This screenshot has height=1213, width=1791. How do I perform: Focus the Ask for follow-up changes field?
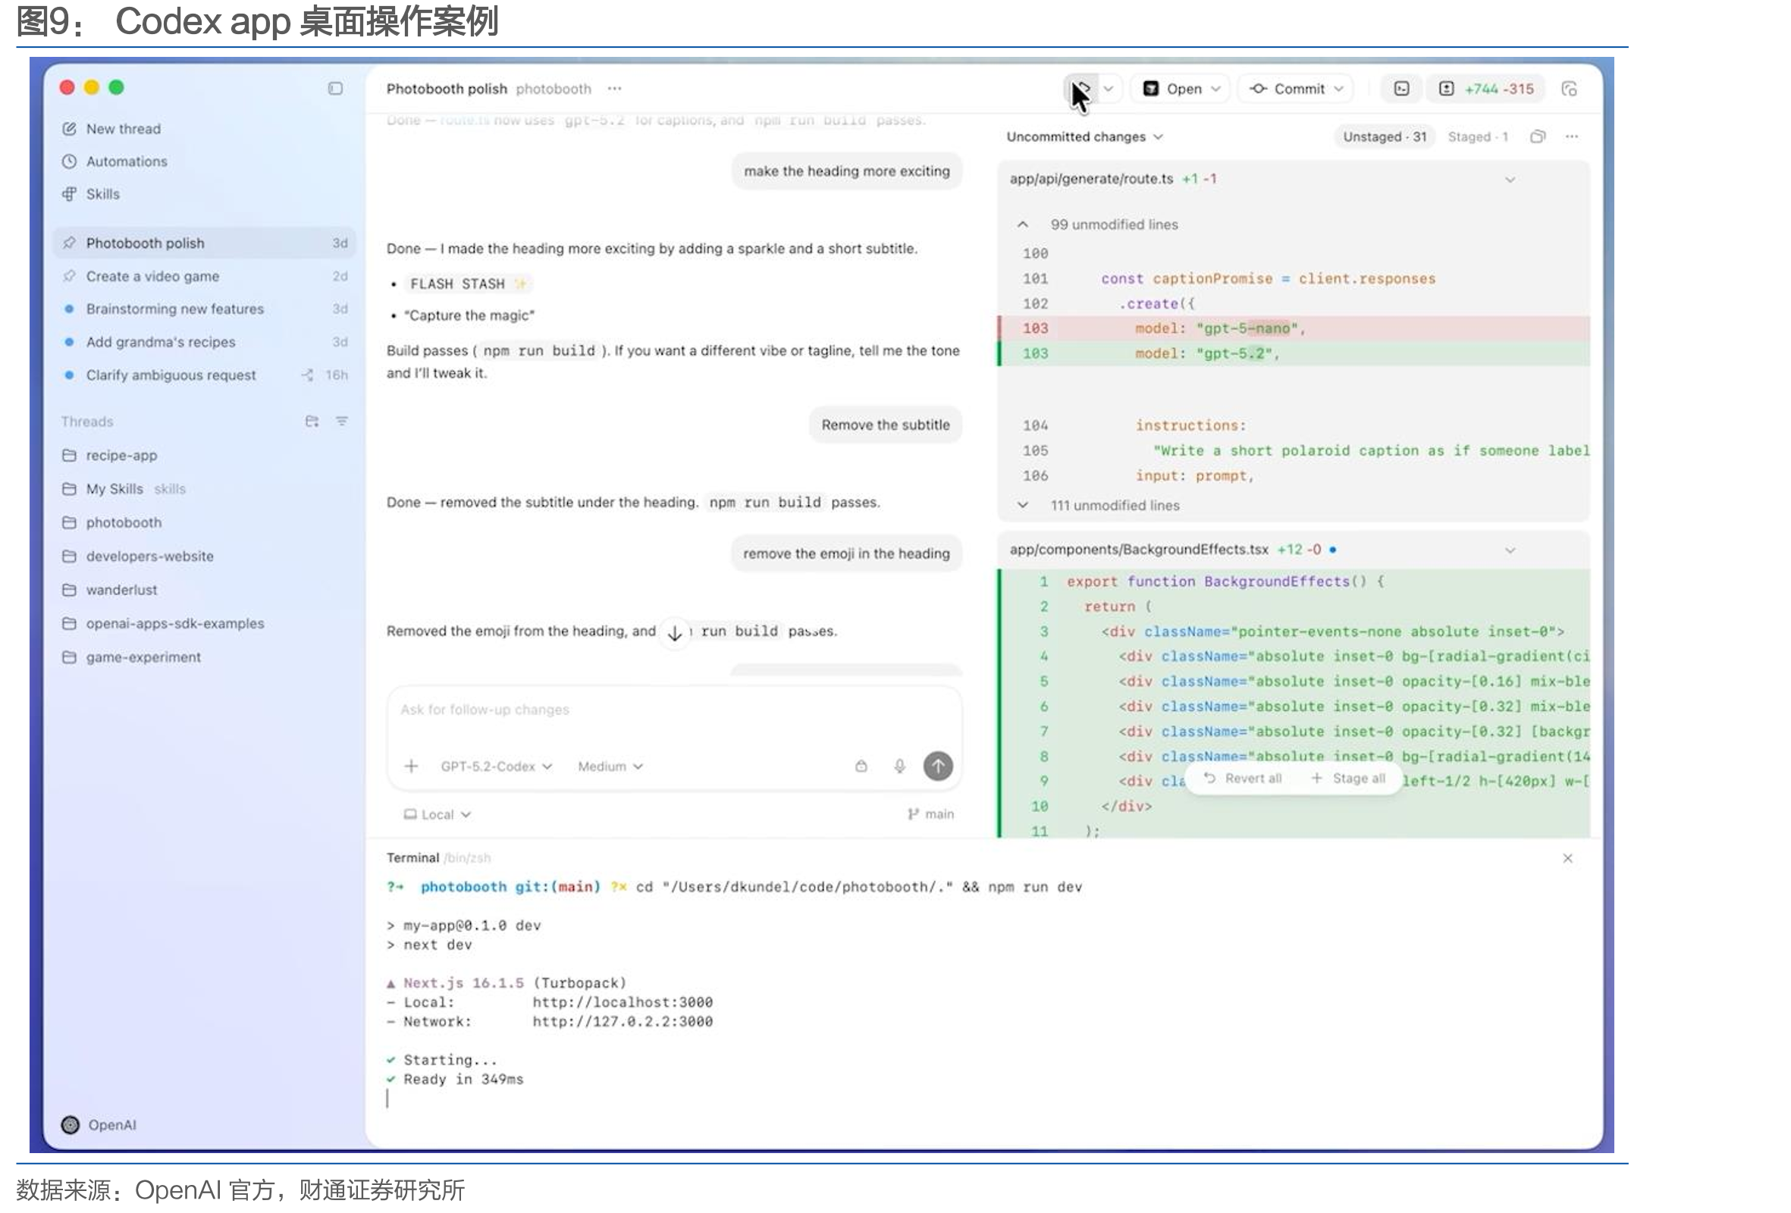click(673, 710)
